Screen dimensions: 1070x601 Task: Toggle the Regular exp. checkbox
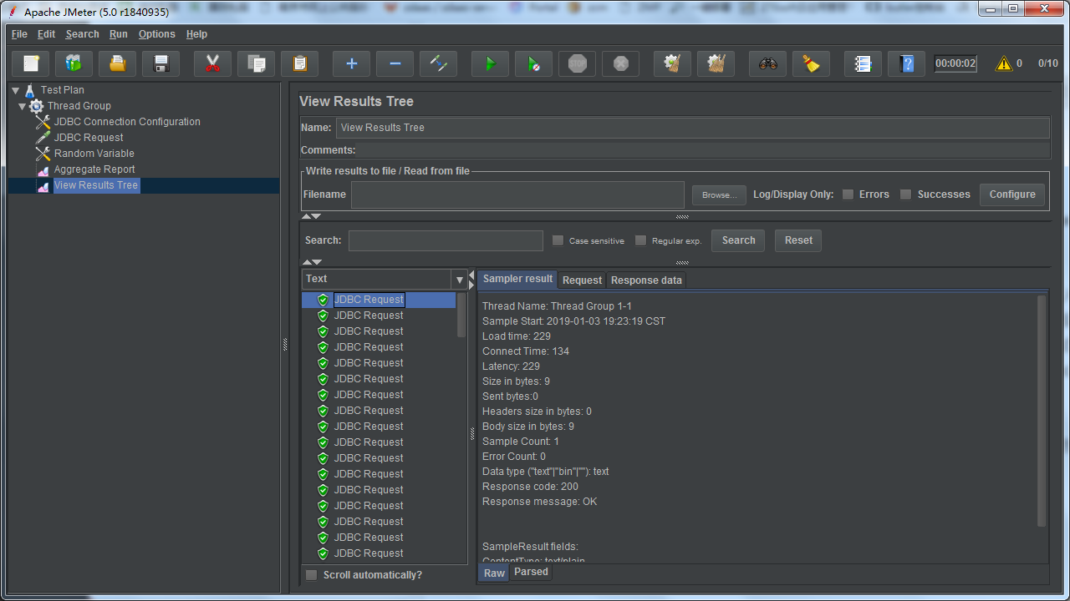640,240
